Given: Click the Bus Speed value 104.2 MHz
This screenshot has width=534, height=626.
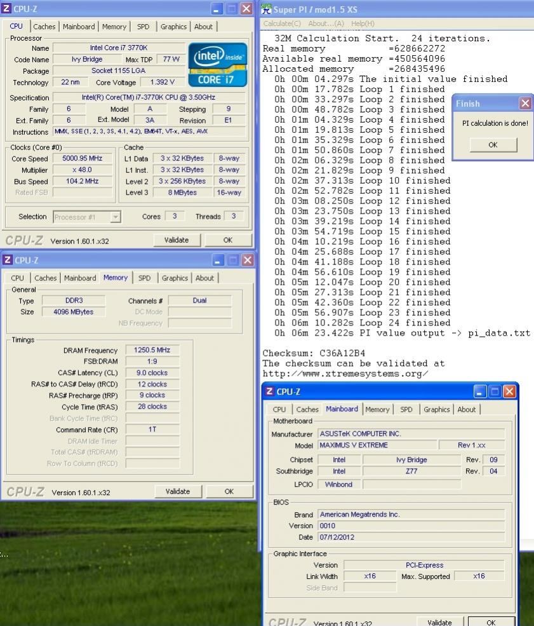Looking at the screenshot, I should click(82, 181).
